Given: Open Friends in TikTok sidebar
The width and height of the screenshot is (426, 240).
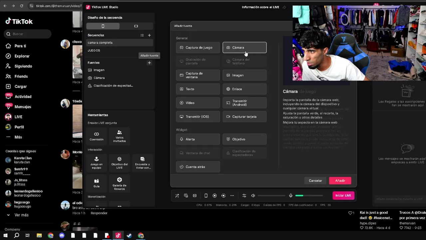Looking at the screenshot, I should 17,76.
